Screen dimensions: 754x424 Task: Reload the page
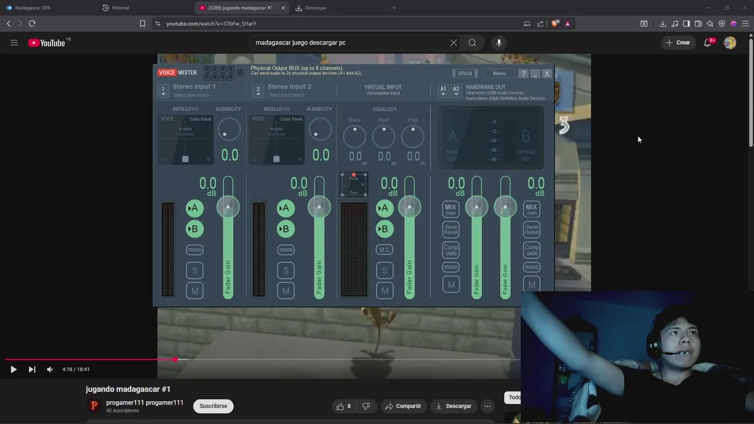(x=32, y=24)
